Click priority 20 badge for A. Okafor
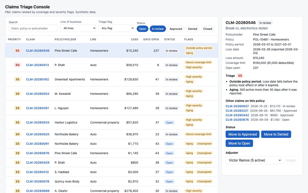 click(x=18, y=191)
